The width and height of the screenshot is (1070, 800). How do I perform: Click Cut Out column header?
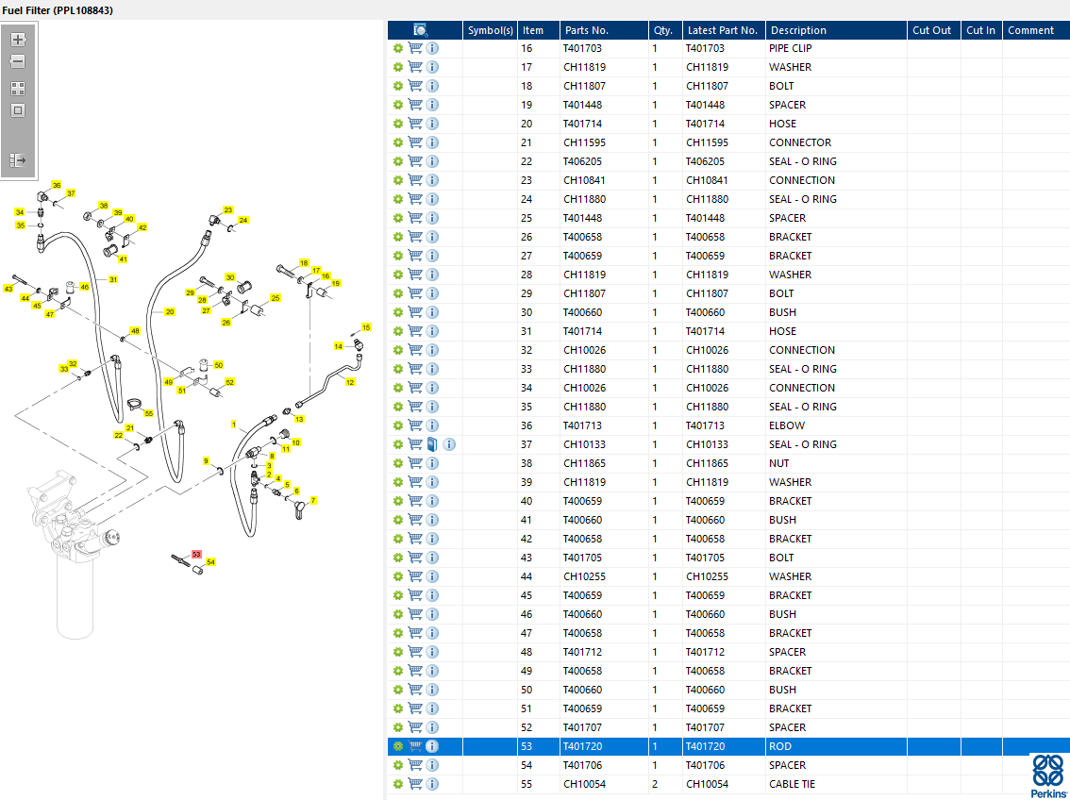tap(933, 30)
